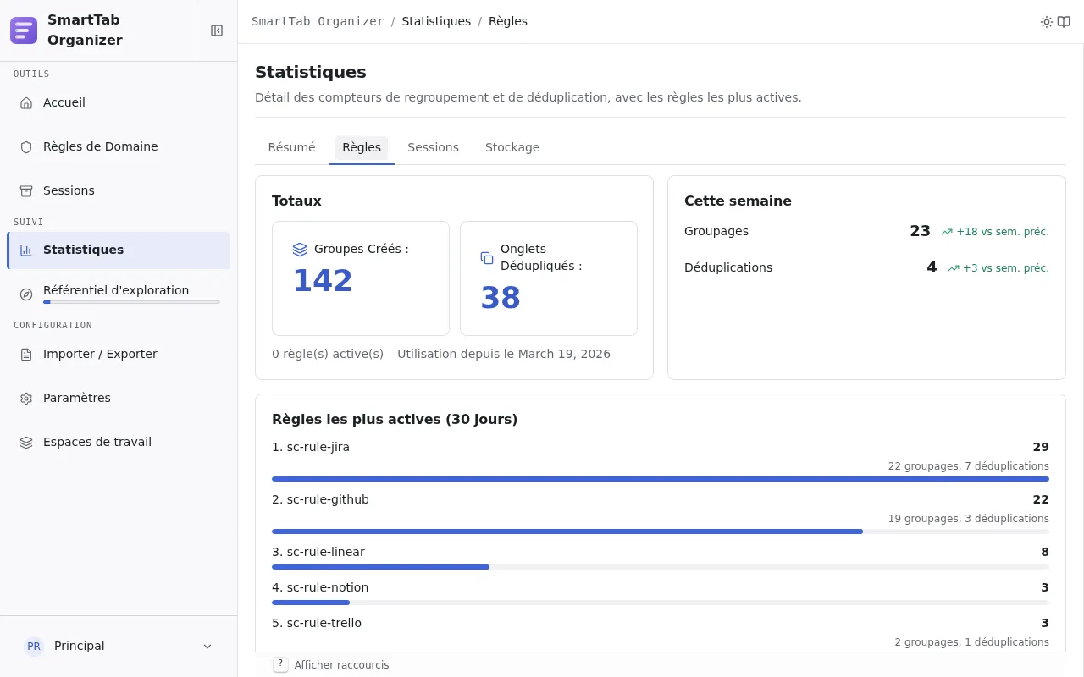The image size is (1084, 677).
Task: Expand the Principal workspace chevron
Action: [207, 647]
